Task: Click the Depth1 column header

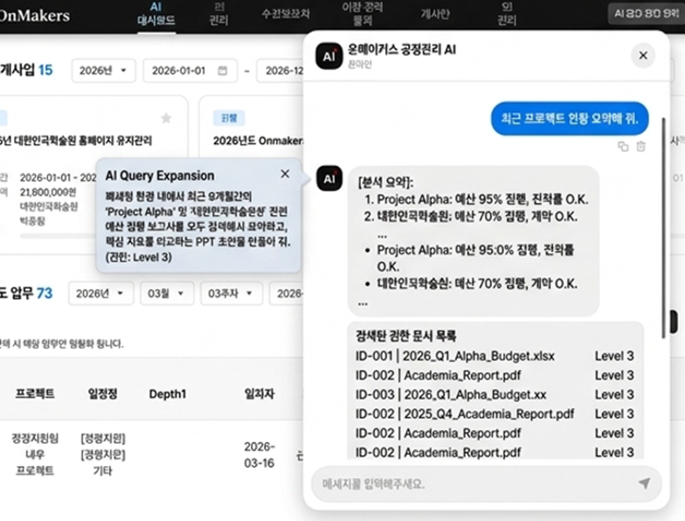Action: (168, 393)
